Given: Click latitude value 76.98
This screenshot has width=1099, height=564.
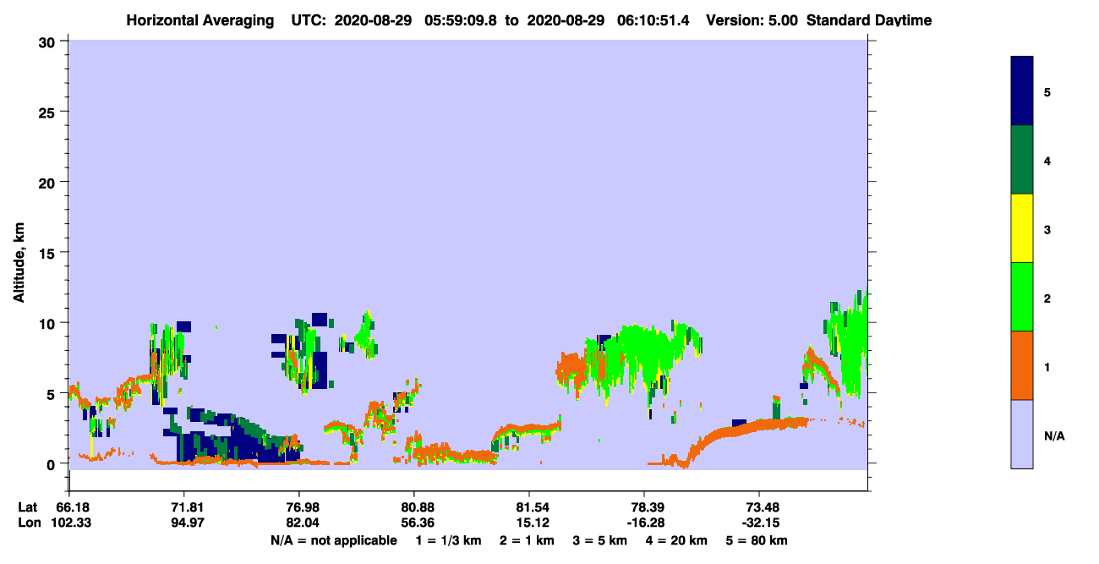Looking at the screenshot, I should click(299, 507).
